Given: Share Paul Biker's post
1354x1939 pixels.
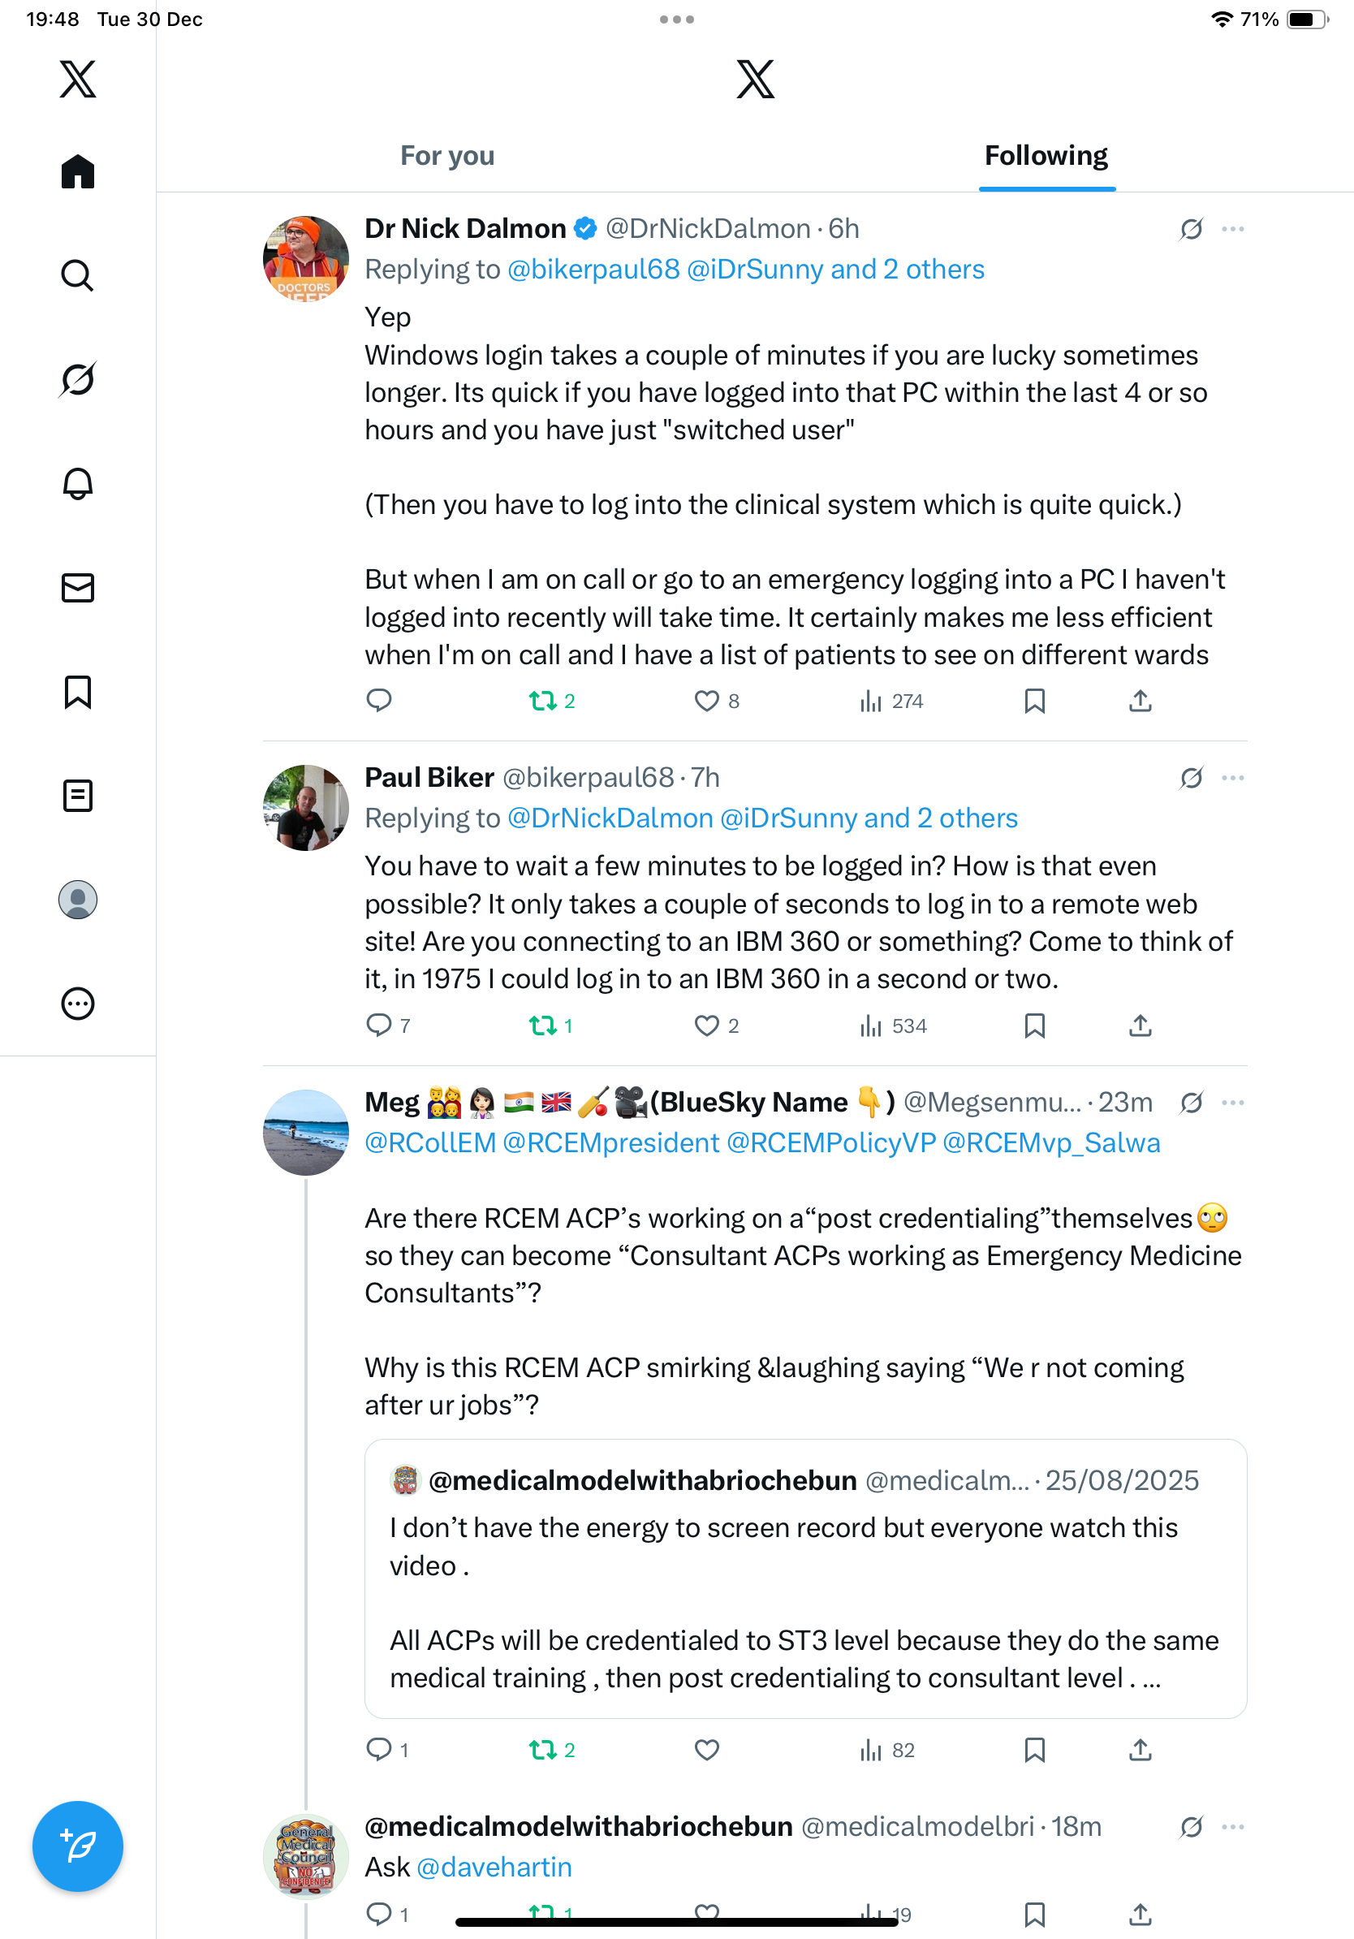Looking at the screenshot, I should (1140, 1026).
